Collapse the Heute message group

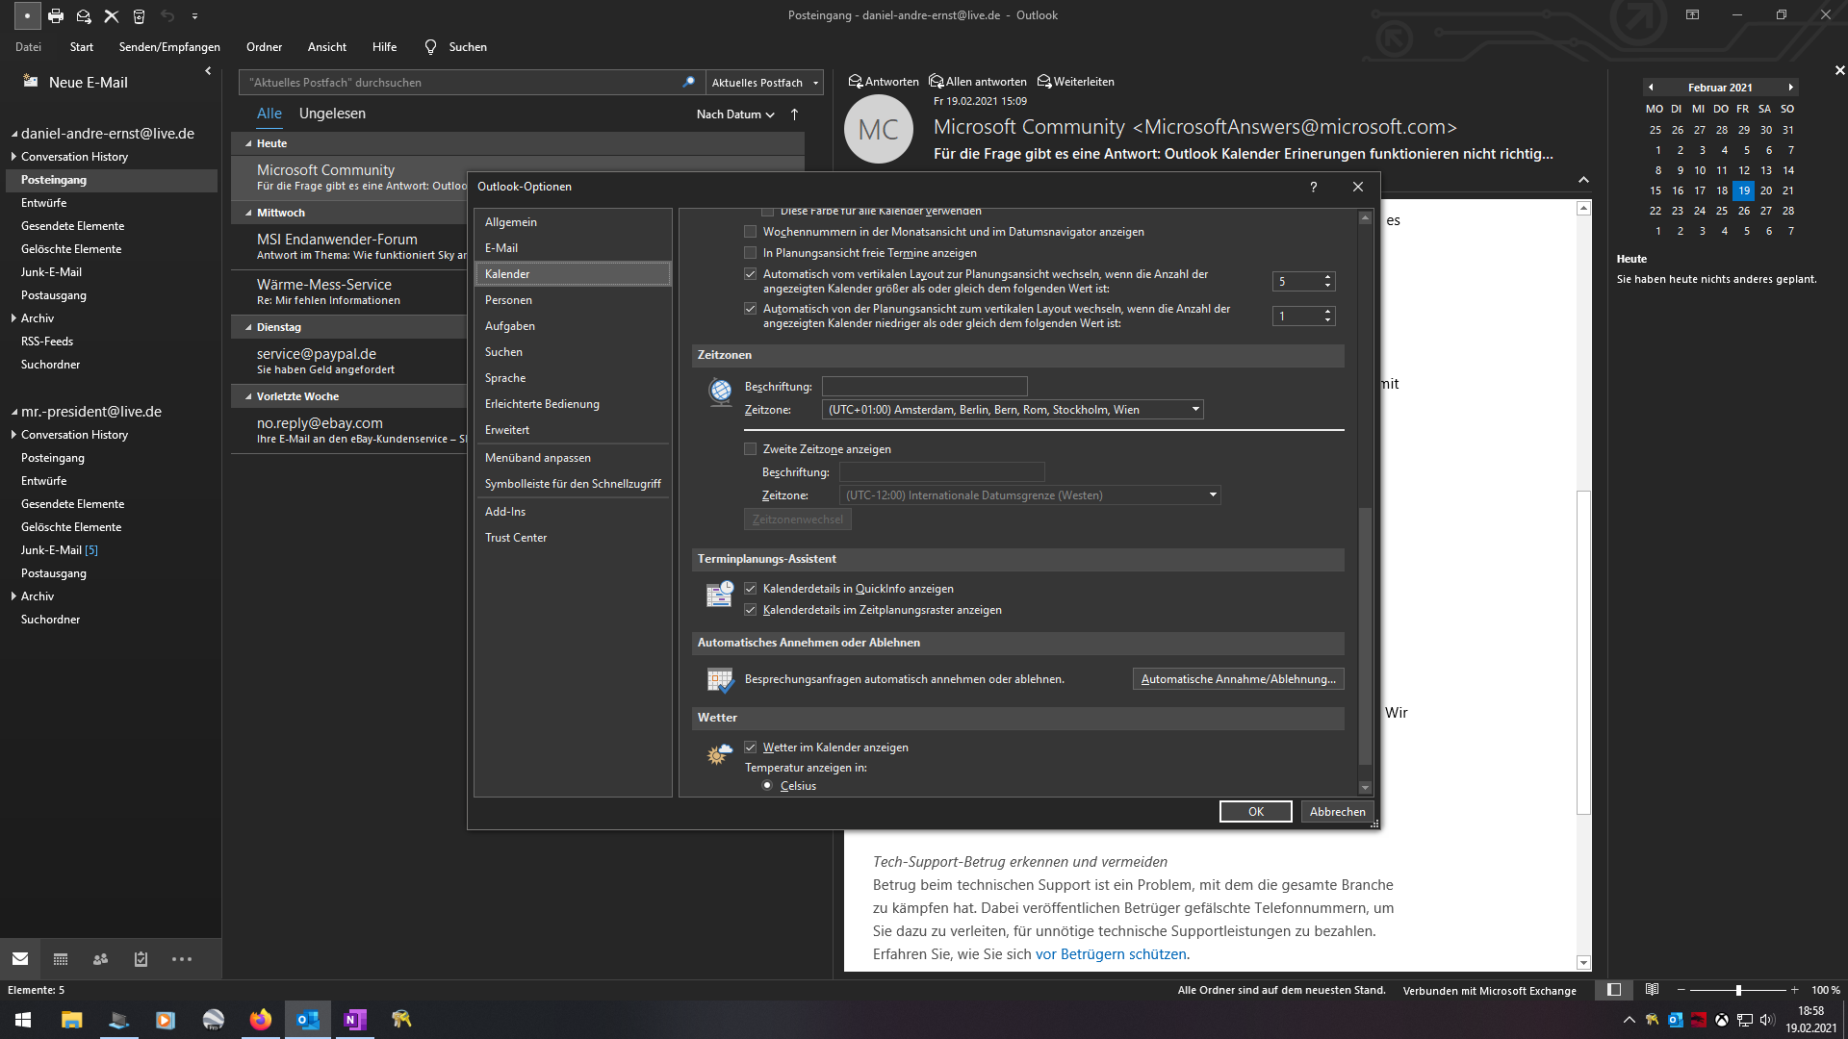click(x=248, y=143)
